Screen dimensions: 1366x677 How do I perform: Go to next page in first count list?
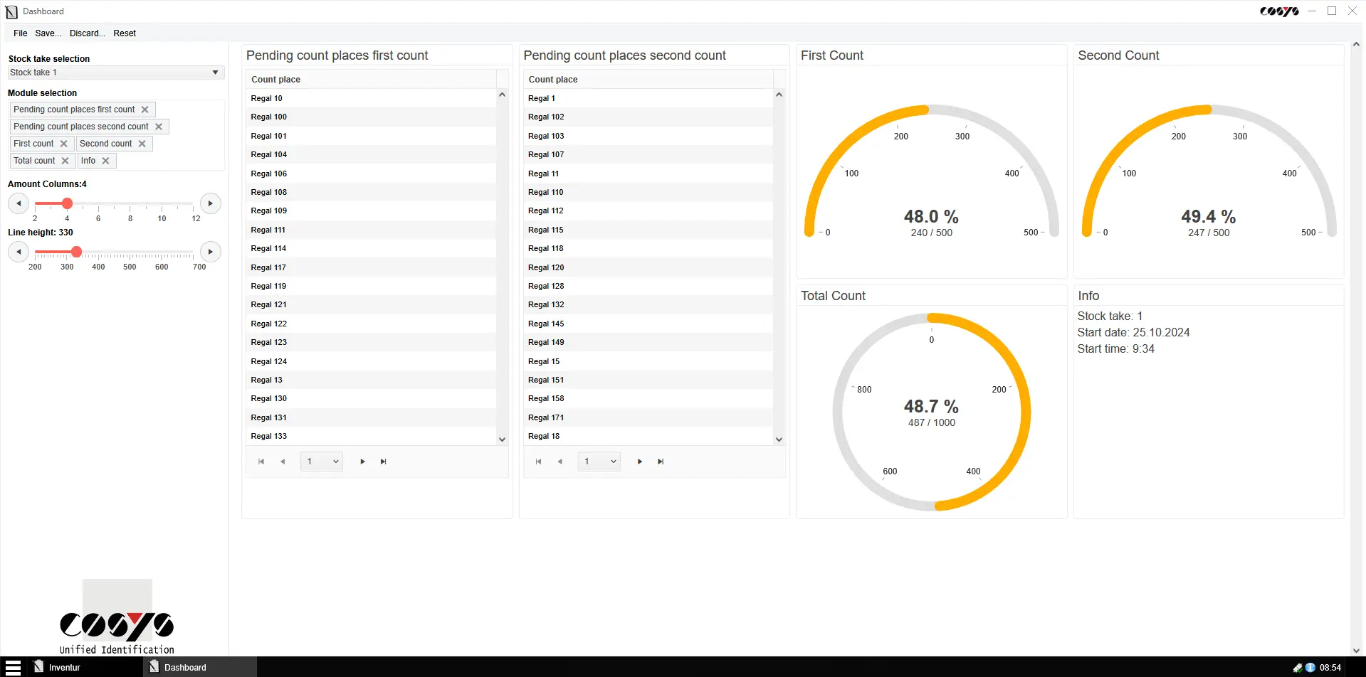pyautogui.click(x=362, y=462)
